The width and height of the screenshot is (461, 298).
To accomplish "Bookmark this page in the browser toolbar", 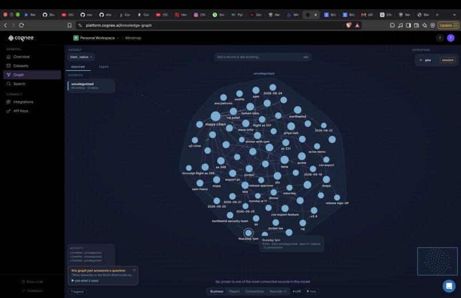I will click(x=69, y=25).
